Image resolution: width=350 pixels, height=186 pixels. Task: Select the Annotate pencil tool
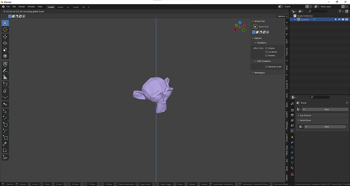pyautogui.click(x=5, y=71)
